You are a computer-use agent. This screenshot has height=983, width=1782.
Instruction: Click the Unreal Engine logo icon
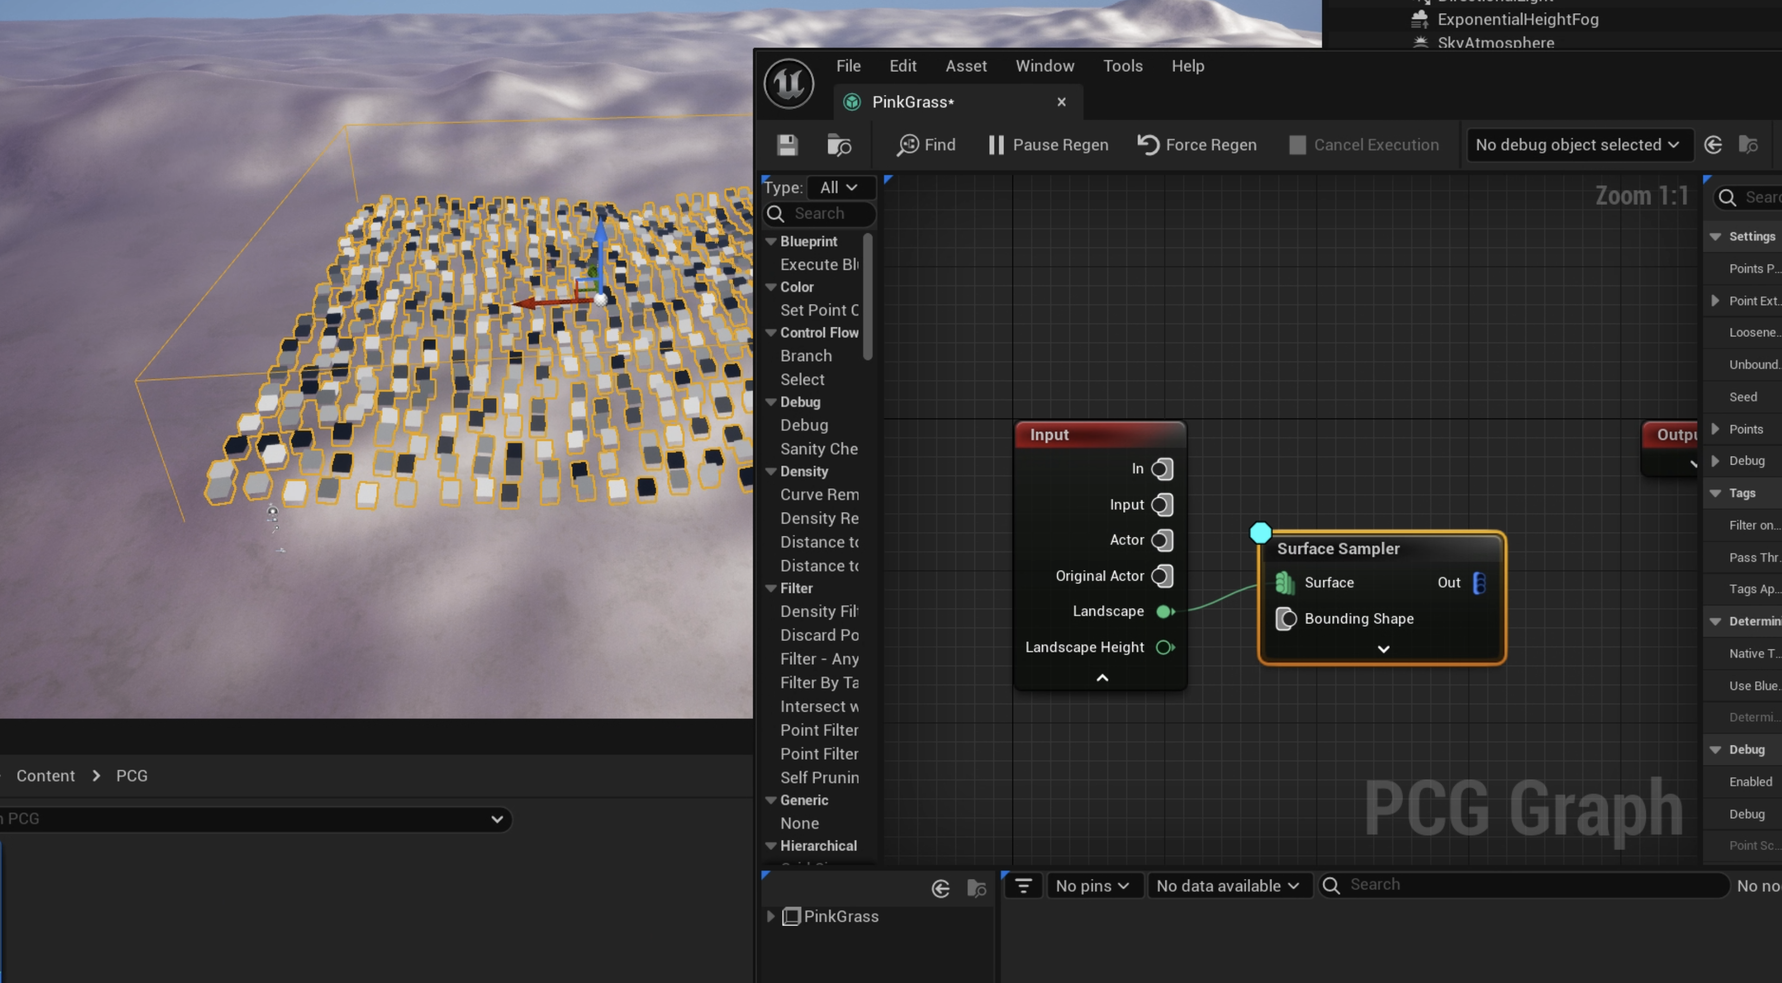(789, 84)
